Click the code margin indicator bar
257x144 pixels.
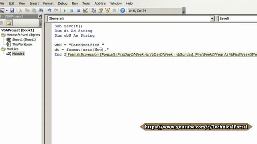[48, 83]
